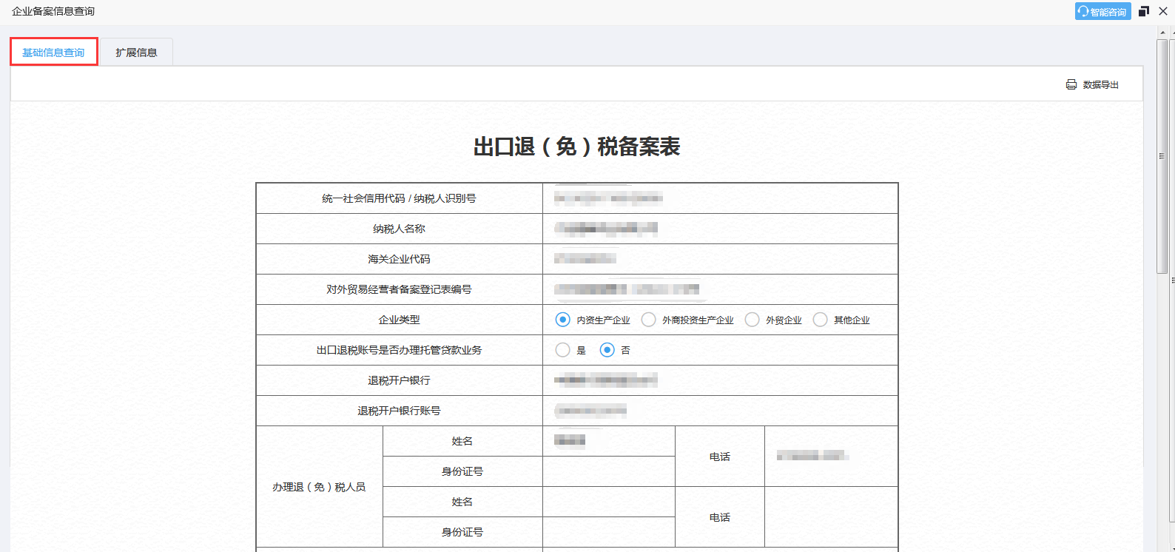Click the second 姓名 value cell
Viewport: 1175px width, 552px height.
point(608,502)
